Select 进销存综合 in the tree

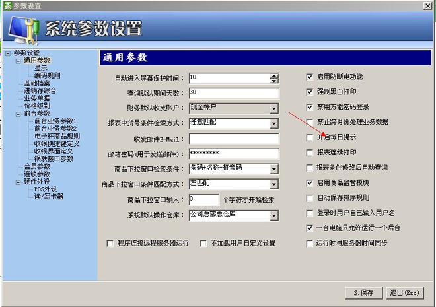click(x=40, y=90)
